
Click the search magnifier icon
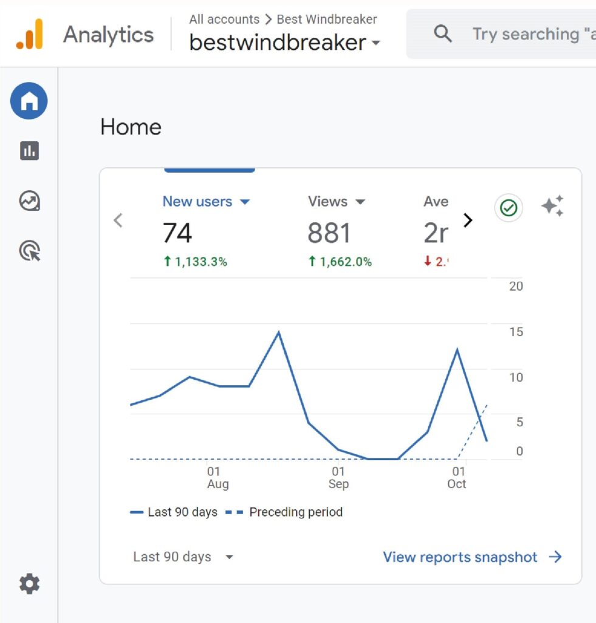tap(443, 34)
